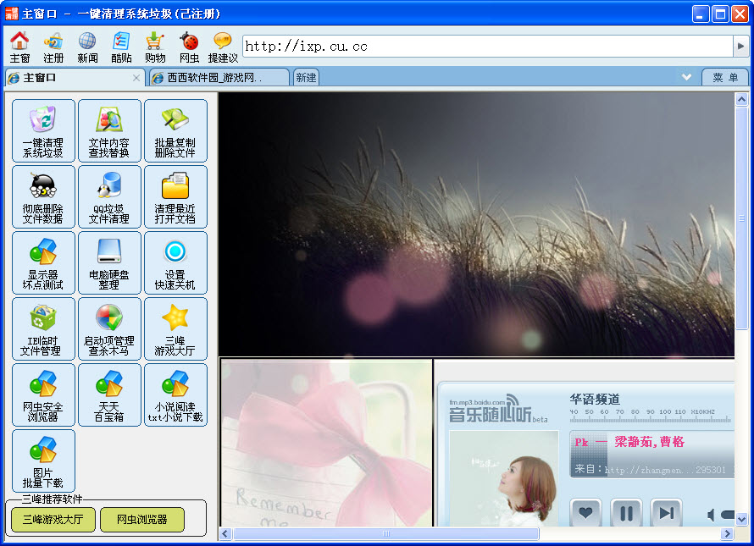Launch the QQ垃圾文件清理 tool

[109, 196]
